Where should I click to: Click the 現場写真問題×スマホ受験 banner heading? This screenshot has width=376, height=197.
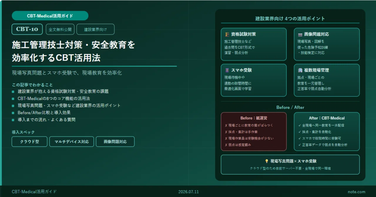[293, 161]
